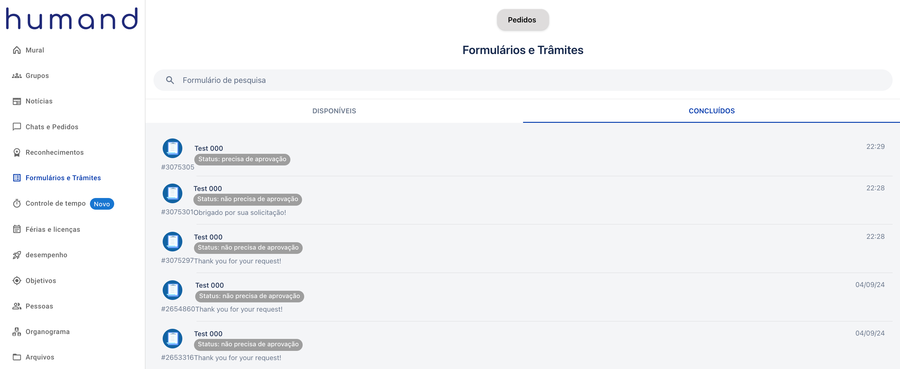Image resolution: width=900 pixels, height=369 pixels.
Task: Select Formulários e Trâmites menu item
Action: click(63, 178)
